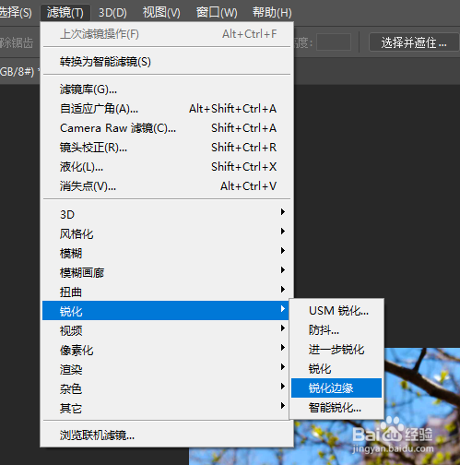
Task: Choose 防抖... filter
Action: point(336,330)
